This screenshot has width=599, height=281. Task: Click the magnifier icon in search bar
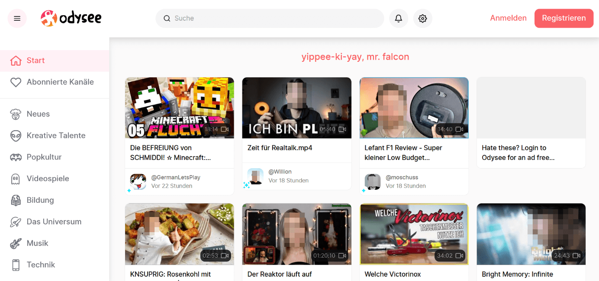click(x=167, y=18)
